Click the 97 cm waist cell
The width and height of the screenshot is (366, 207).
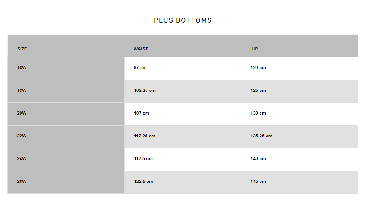click(x=140, y=68)
